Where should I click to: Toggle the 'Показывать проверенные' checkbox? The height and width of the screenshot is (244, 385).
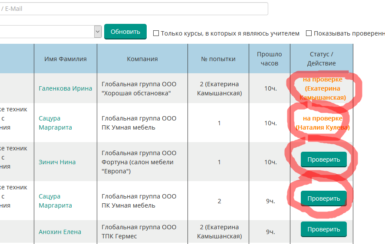point(309,33)
